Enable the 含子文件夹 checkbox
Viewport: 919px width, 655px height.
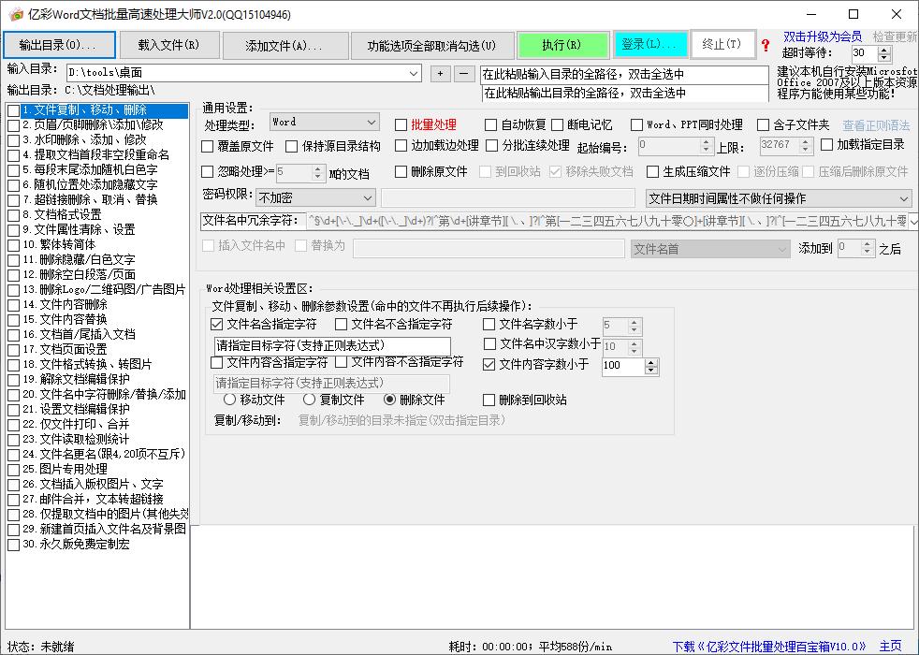(x=763, y=124)
